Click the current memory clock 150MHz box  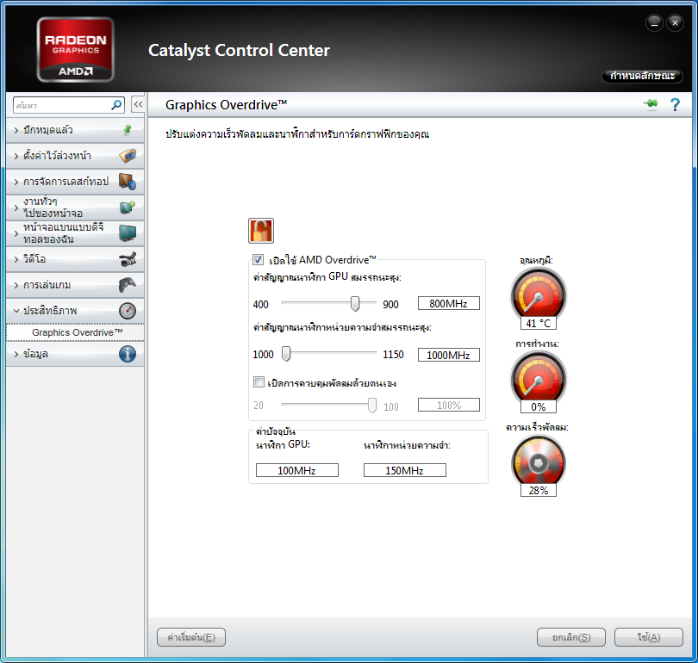coord(405,470)
